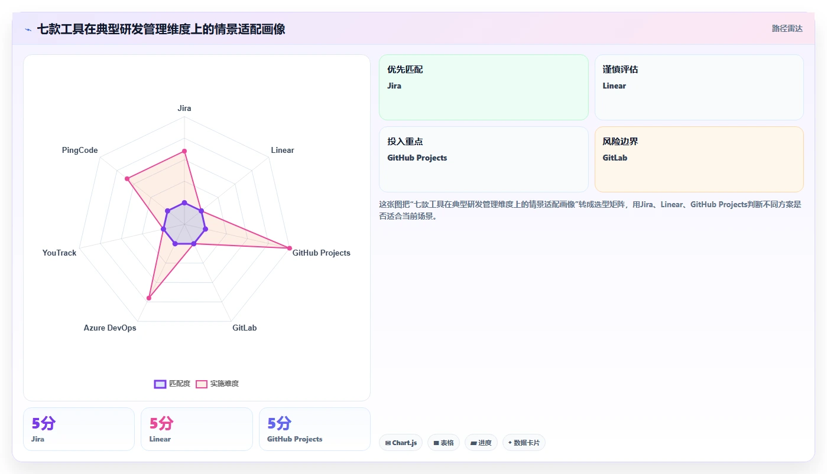Click the Linear axis label on radar
827x474 pixels.
(x=283, y=150)
